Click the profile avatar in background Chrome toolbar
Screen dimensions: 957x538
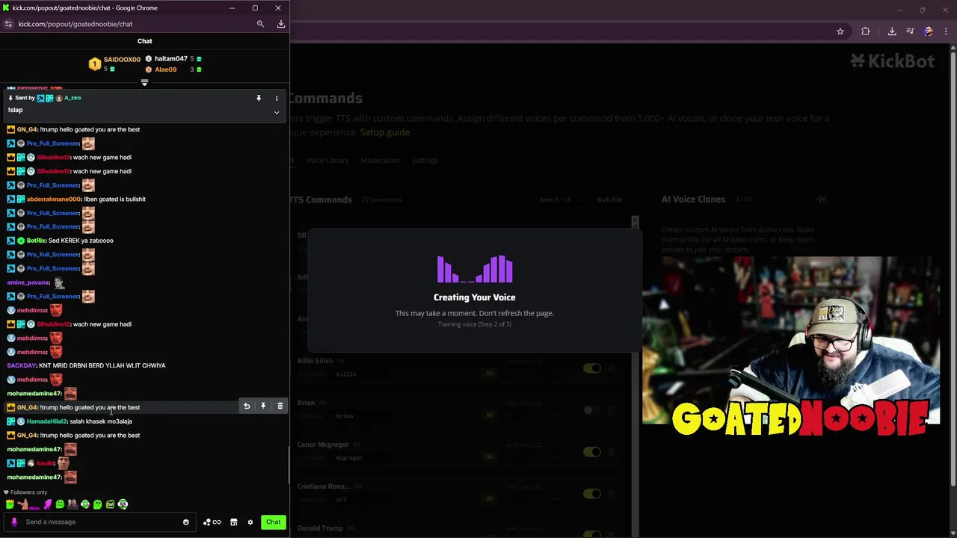click(x=928, y=31)
